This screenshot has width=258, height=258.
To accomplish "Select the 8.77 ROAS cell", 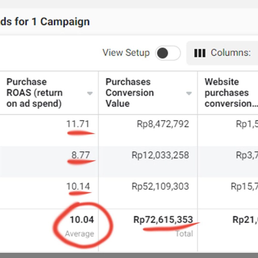I will tap(80, 155).
